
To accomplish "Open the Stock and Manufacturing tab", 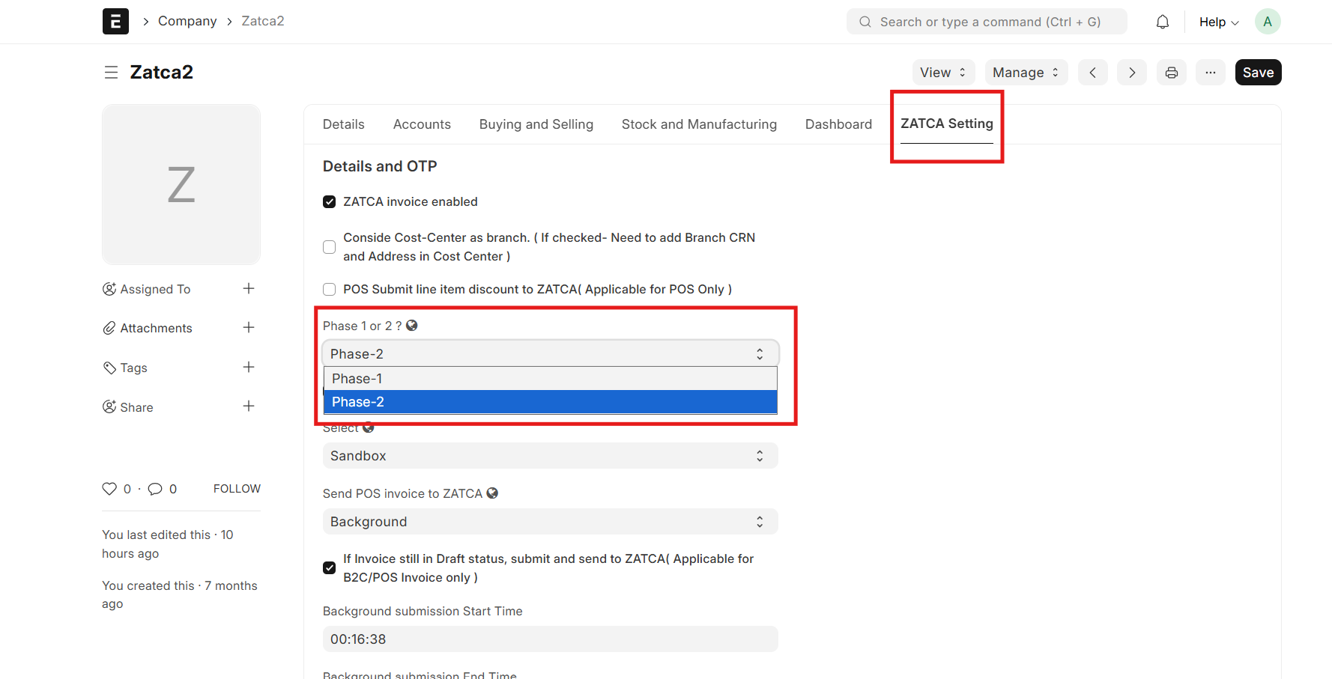I will (x=699, y=124).
